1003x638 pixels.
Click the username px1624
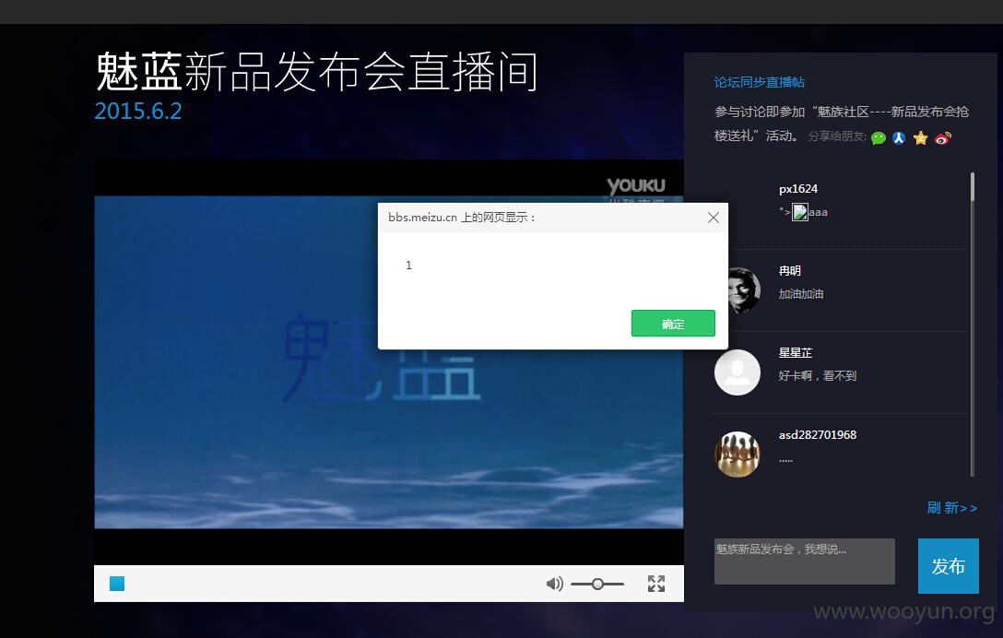pyautogui.click(x=797, y=189)
